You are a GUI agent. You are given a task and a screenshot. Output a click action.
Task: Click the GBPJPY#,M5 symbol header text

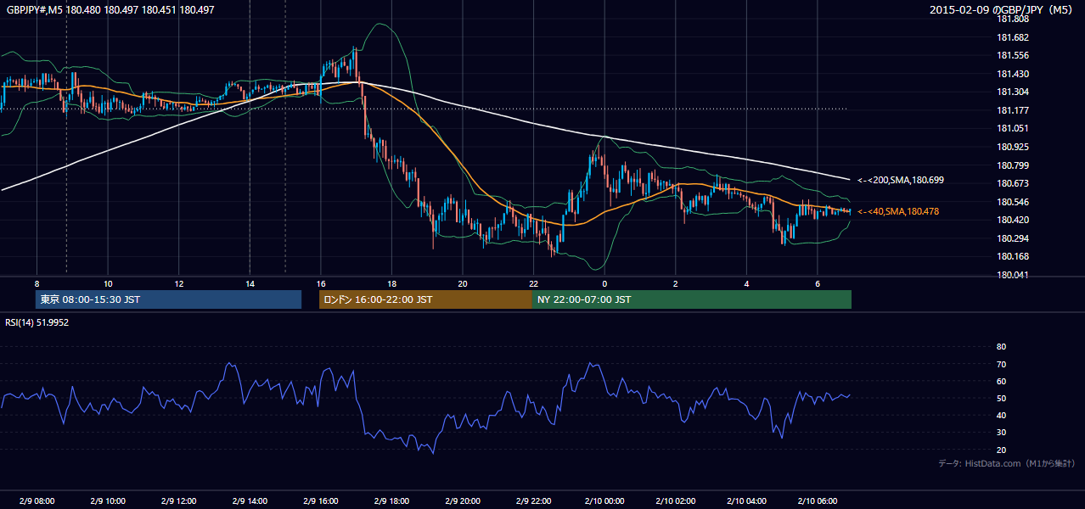coord(110,10)
